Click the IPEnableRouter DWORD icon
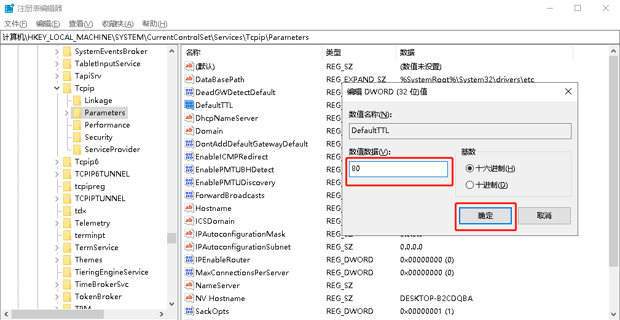Screen dimensions: 620x320 pyautogui.click(x=189, y=260)
